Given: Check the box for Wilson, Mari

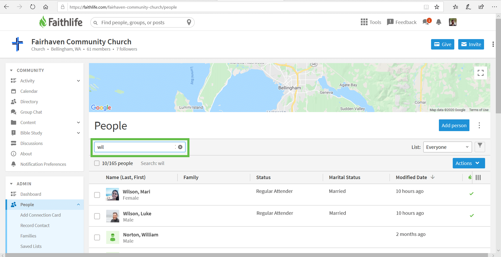Looking at the screenshot, I should click(x=97, y=195).
